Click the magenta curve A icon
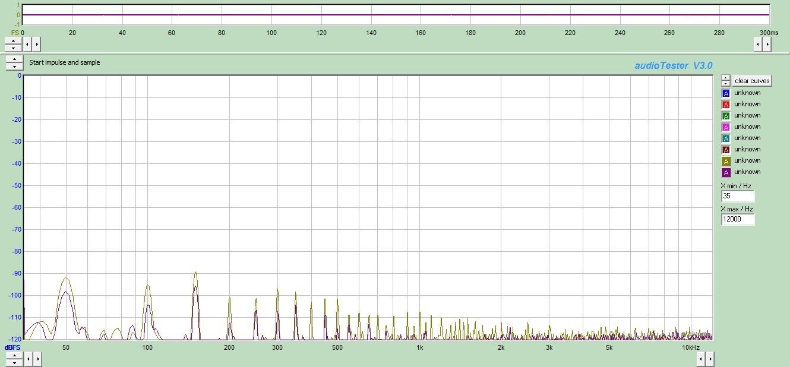790x367 pixels. 726,127
